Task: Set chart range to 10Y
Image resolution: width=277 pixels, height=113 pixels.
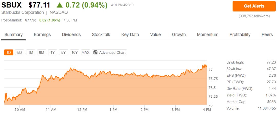Action: coord(74,52)
